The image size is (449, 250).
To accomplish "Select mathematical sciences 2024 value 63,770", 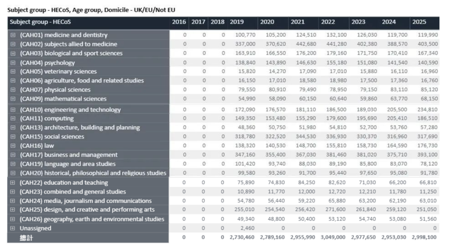I will pyautogui.click(x=399, y=99).
